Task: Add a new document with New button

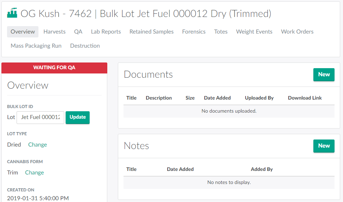Action: [324, 75]
